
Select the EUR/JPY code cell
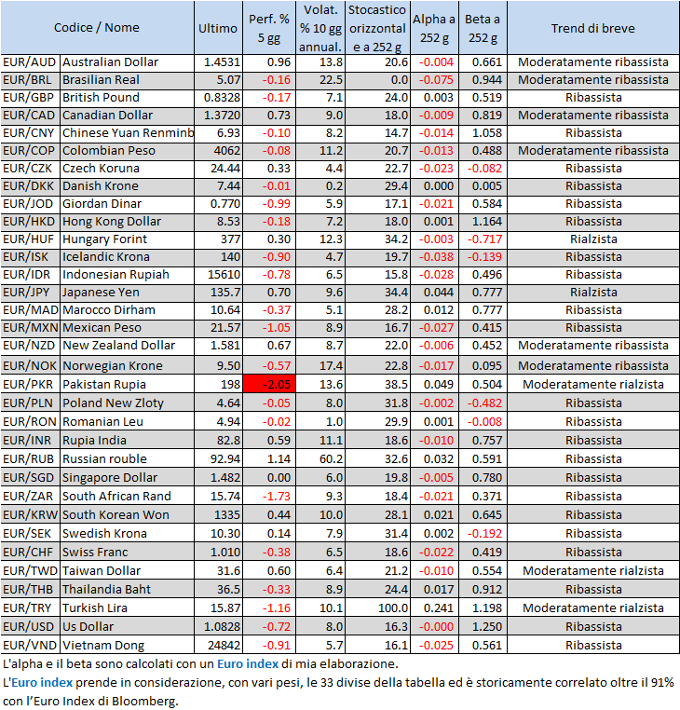click(30, 292)
